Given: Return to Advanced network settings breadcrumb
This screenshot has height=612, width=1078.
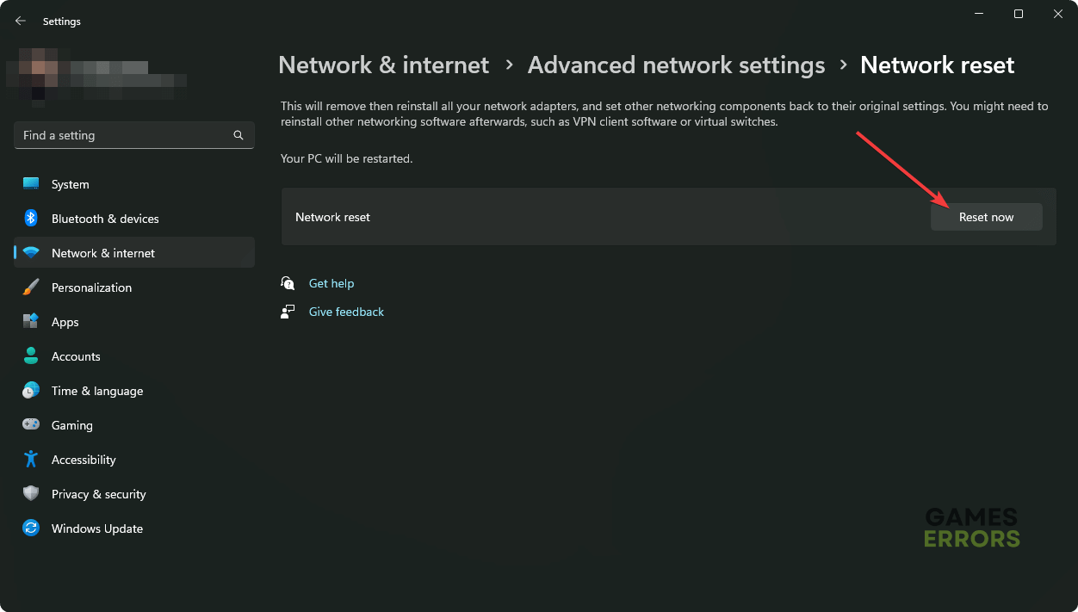Looking at the screenshot, I should click(x=676, y=65).
